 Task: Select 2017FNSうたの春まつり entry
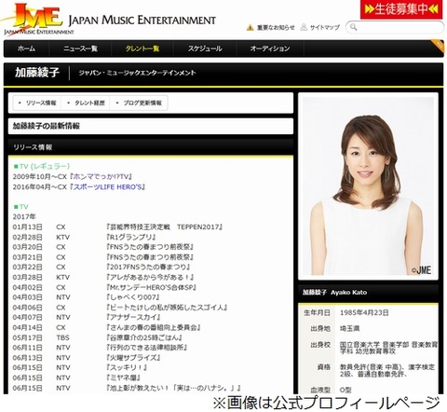pos(148,268)
